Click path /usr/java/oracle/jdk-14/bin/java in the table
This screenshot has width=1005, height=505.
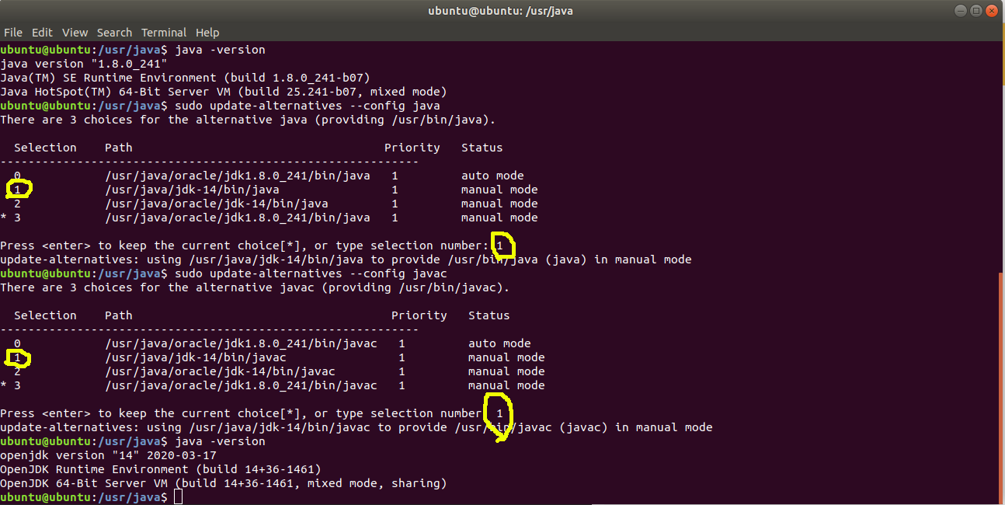[216, 204]
